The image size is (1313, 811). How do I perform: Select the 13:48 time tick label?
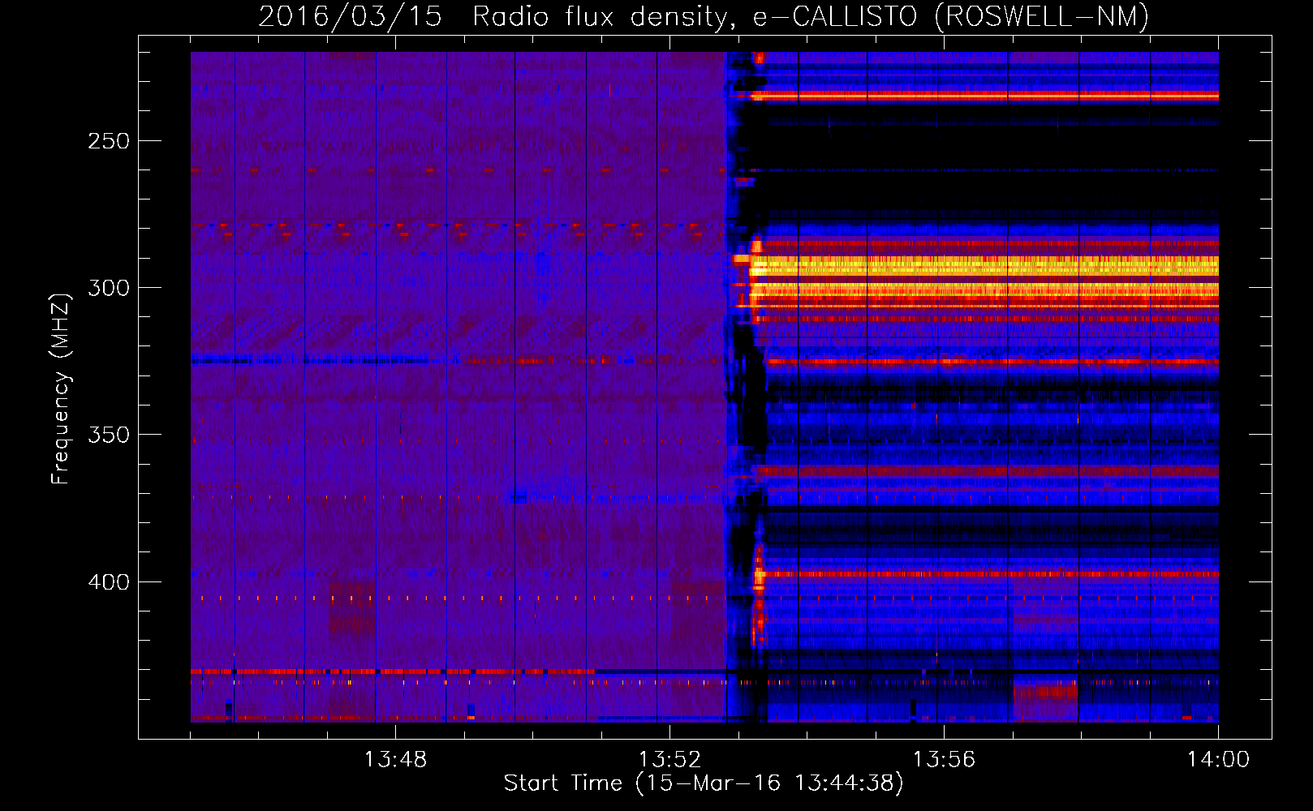tap(394, 760)
